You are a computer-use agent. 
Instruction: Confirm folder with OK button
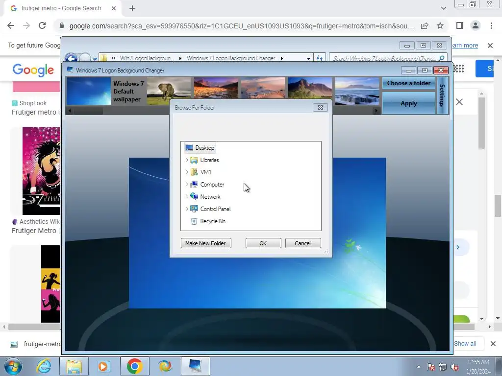(x=263, y=243)
